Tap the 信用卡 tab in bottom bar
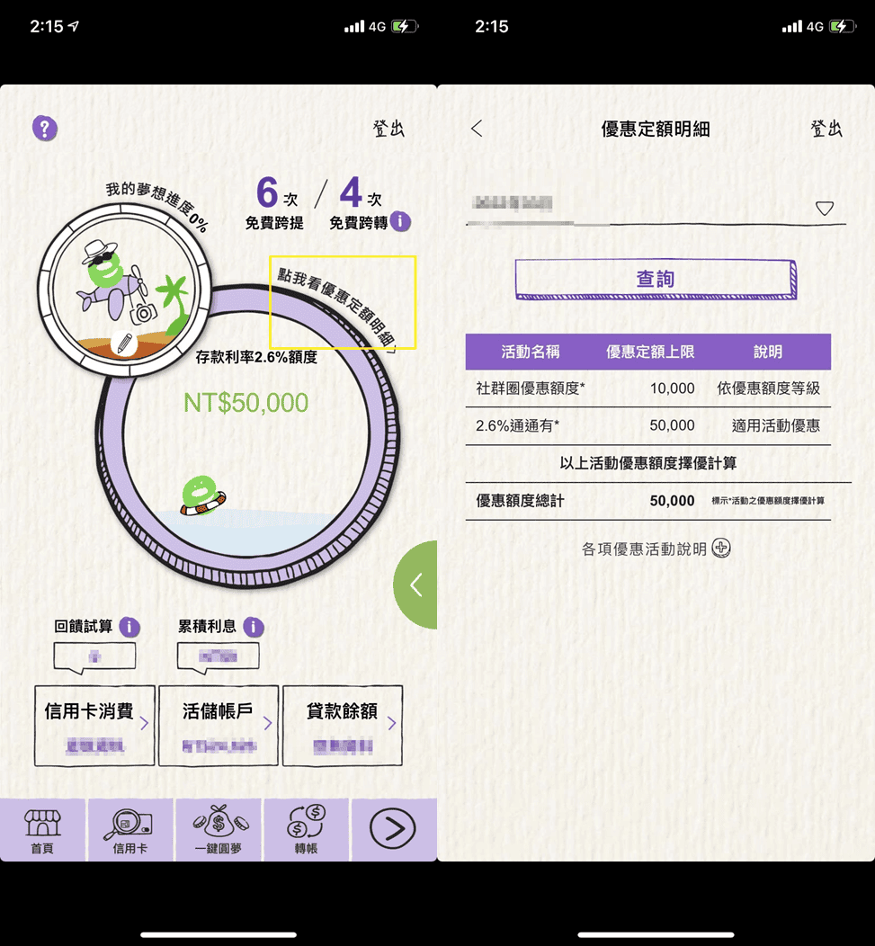This screenshot has width=875, height=946. click(130, 830)
